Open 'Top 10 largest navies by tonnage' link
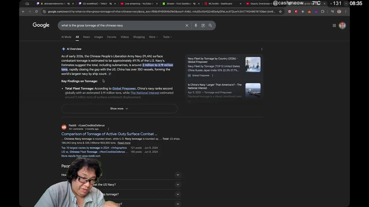The height and width of the screenshot is (207, 369). click(94, 148)
